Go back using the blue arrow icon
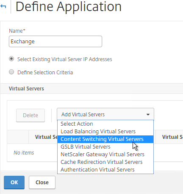 pyautogui.click(x=3, y=6)
